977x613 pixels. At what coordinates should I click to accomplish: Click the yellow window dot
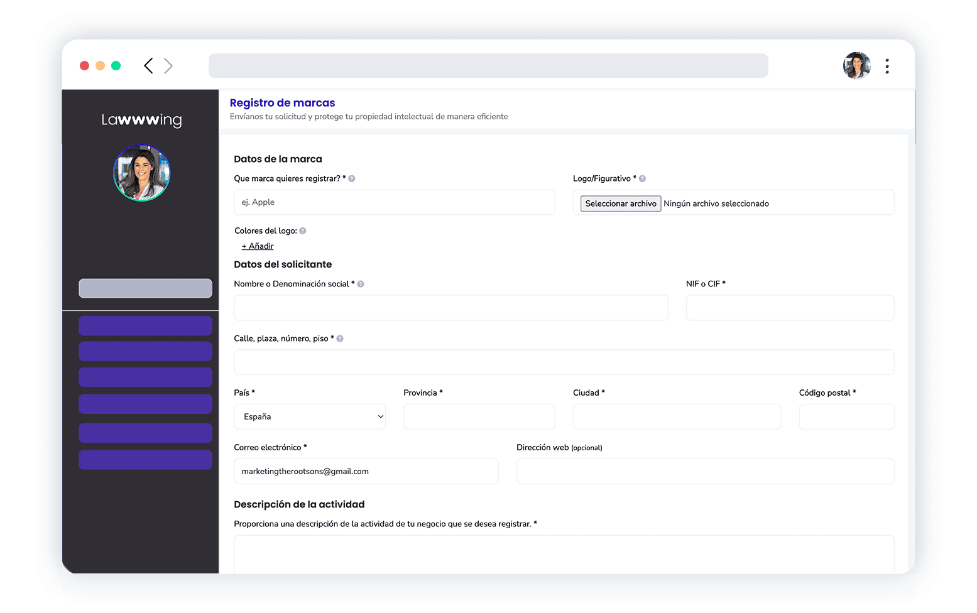(100, 66)
